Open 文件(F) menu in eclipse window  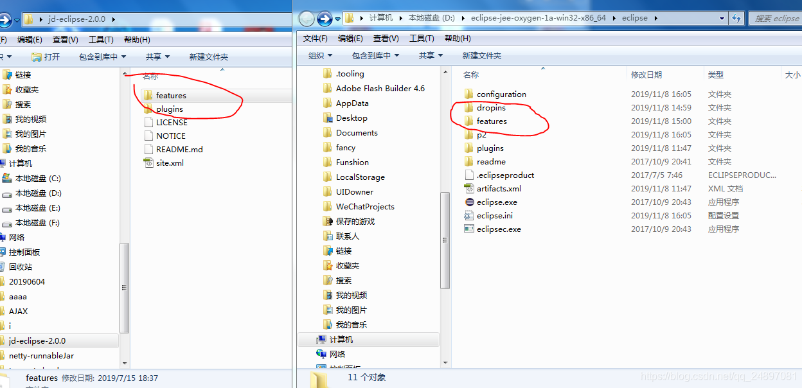[x=316, y=39]
